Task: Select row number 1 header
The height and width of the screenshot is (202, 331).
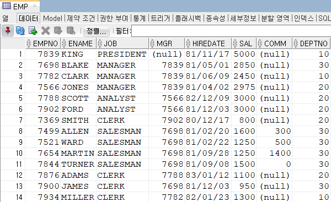Action: pyautogui.click(x=13, y=54)
